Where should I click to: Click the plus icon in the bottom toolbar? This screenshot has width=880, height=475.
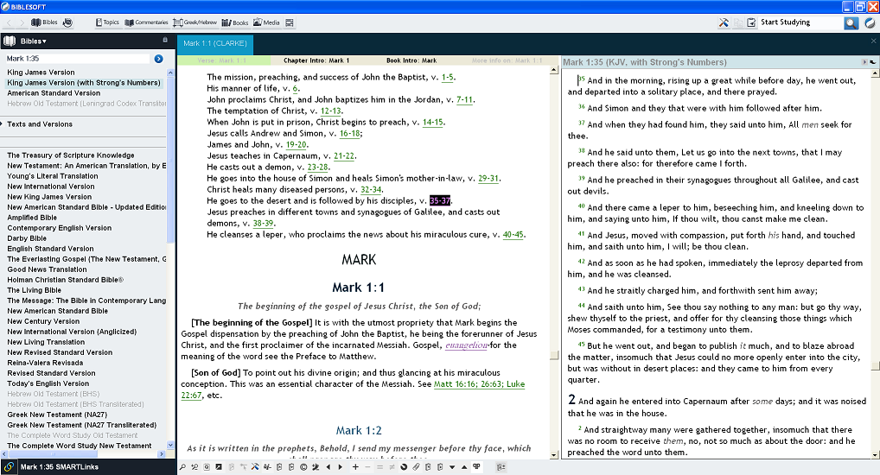click(x=355, y=467)
